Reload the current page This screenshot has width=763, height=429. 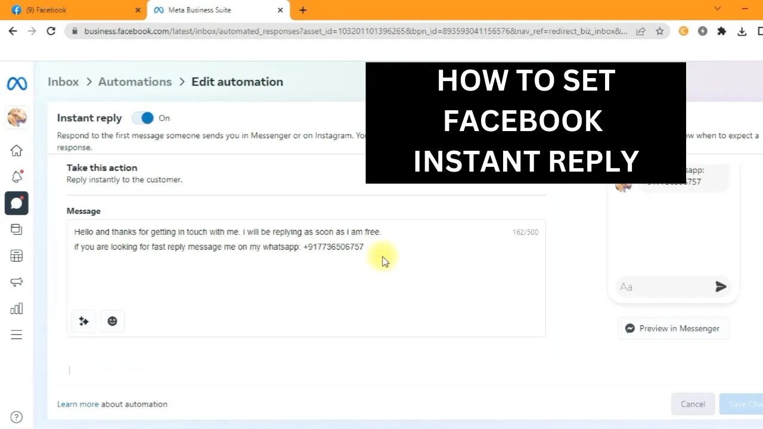point(51,31)
